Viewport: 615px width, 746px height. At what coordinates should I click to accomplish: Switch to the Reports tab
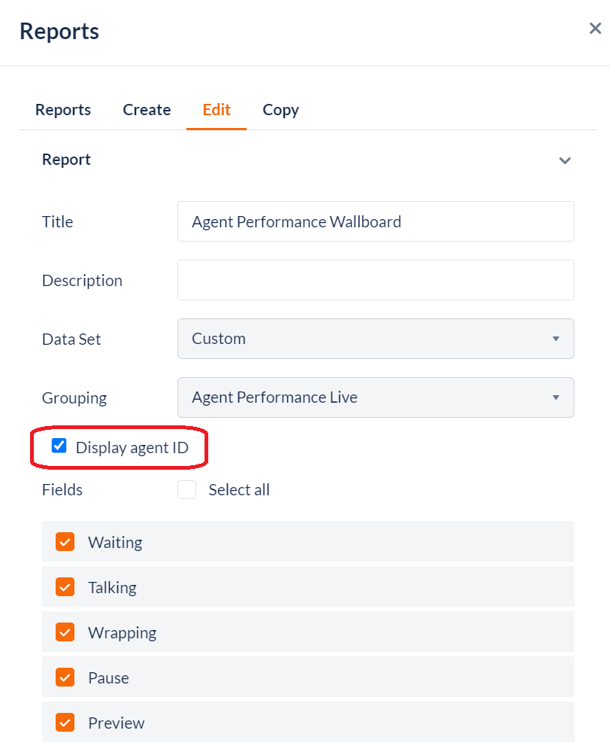(63, 110)
